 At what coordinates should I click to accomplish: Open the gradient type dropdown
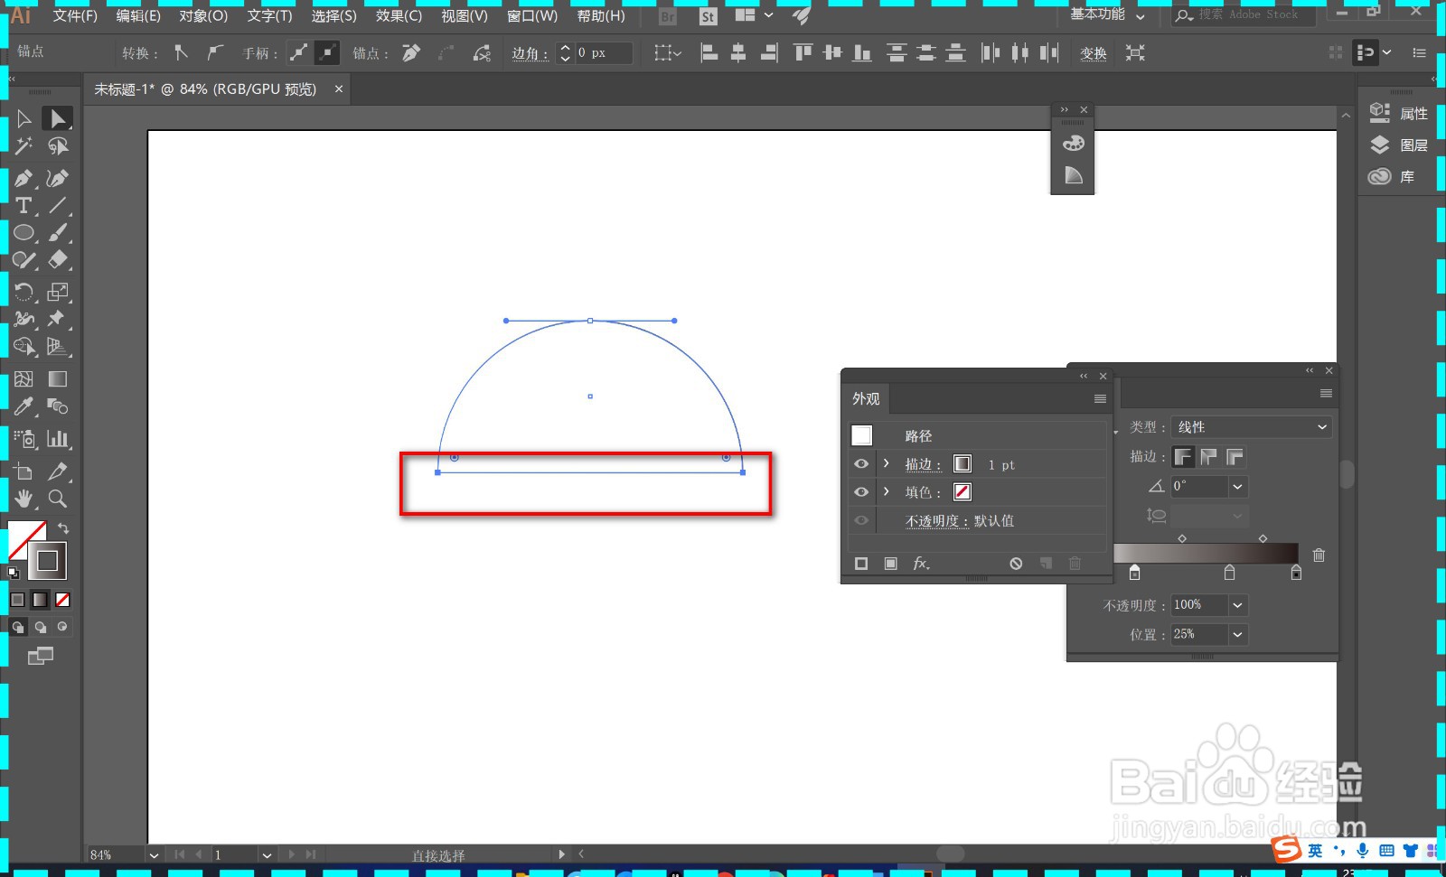click(1252, 426)
